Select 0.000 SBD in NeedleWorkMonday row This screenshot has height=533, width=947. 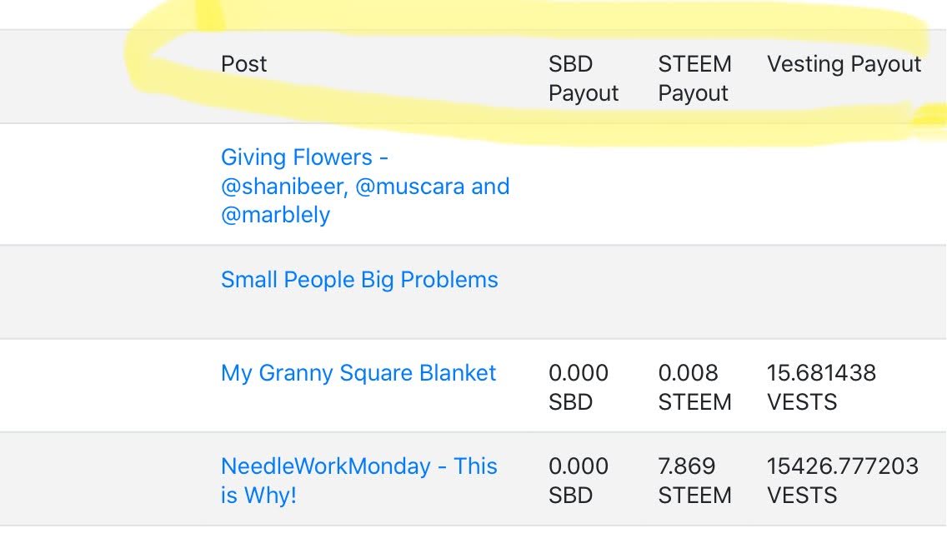pos(579,481)
